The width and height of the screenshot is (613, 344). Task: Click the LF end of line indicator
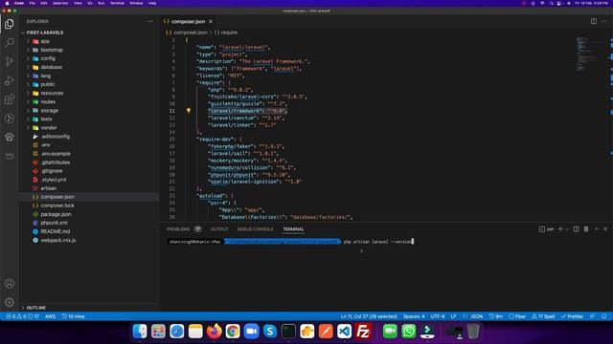[453, 316]
